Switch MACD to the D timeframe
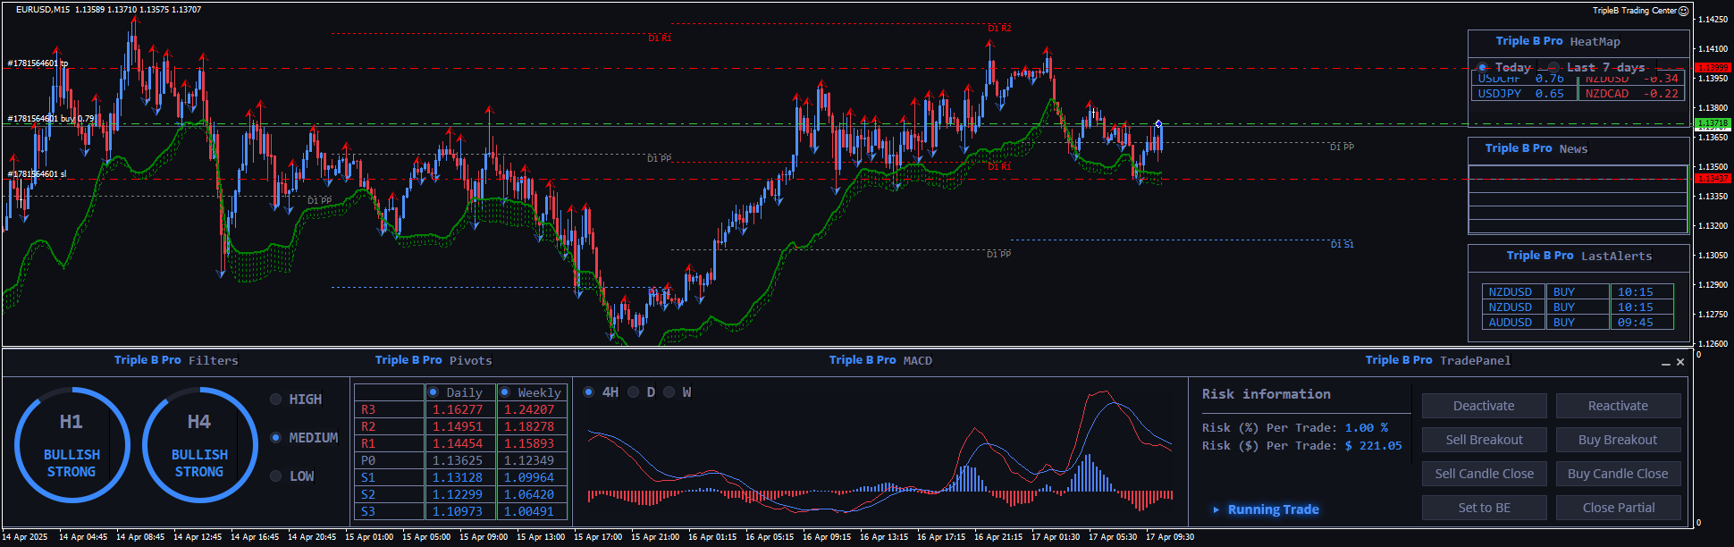 (634, 392)
